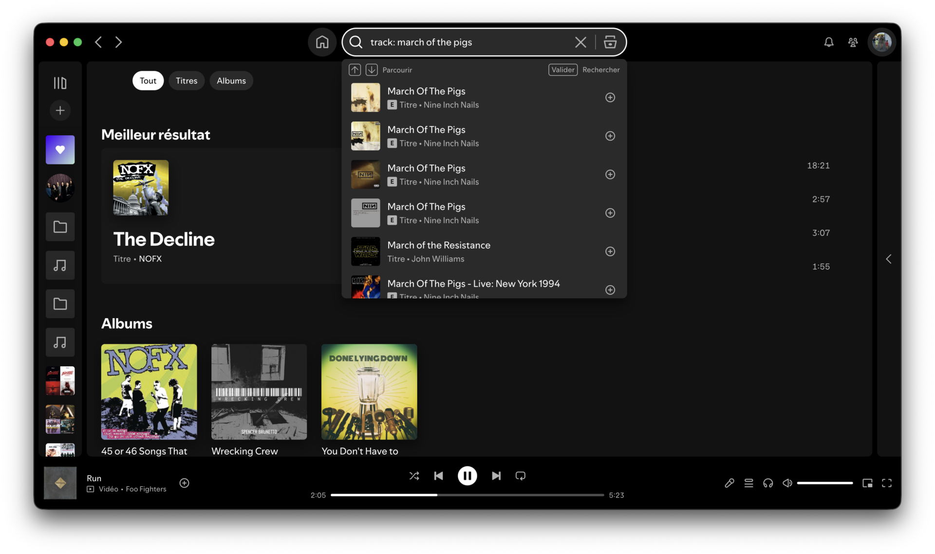Skip to previous track

(x=438, y=476)
